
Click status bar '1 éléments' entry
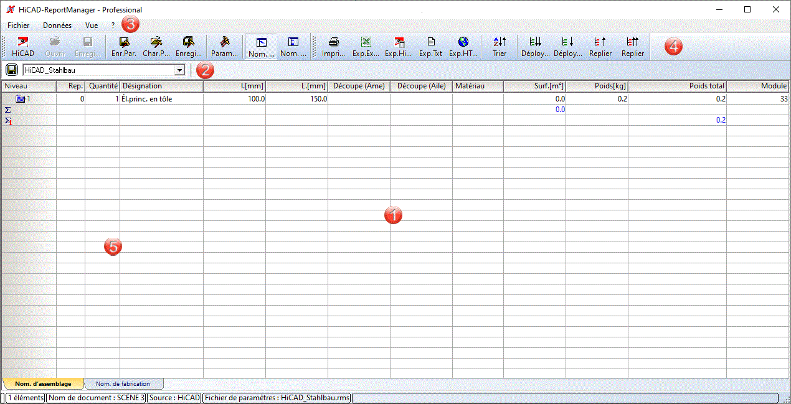pyautogui.click(x=26, y=397)
